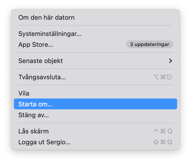The height and width of the screenshot is (163, 191).
Task: Click the command symbol beside Tvångsavsluta
Action: [x=163, y=77]
